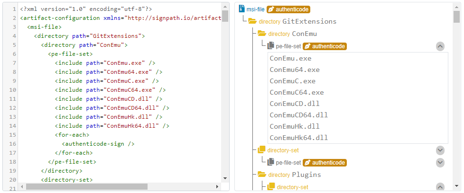The image size is (464, 193).
Task: Click the authenticode-sign tag in line 16
Action: (x=98, y=144)
